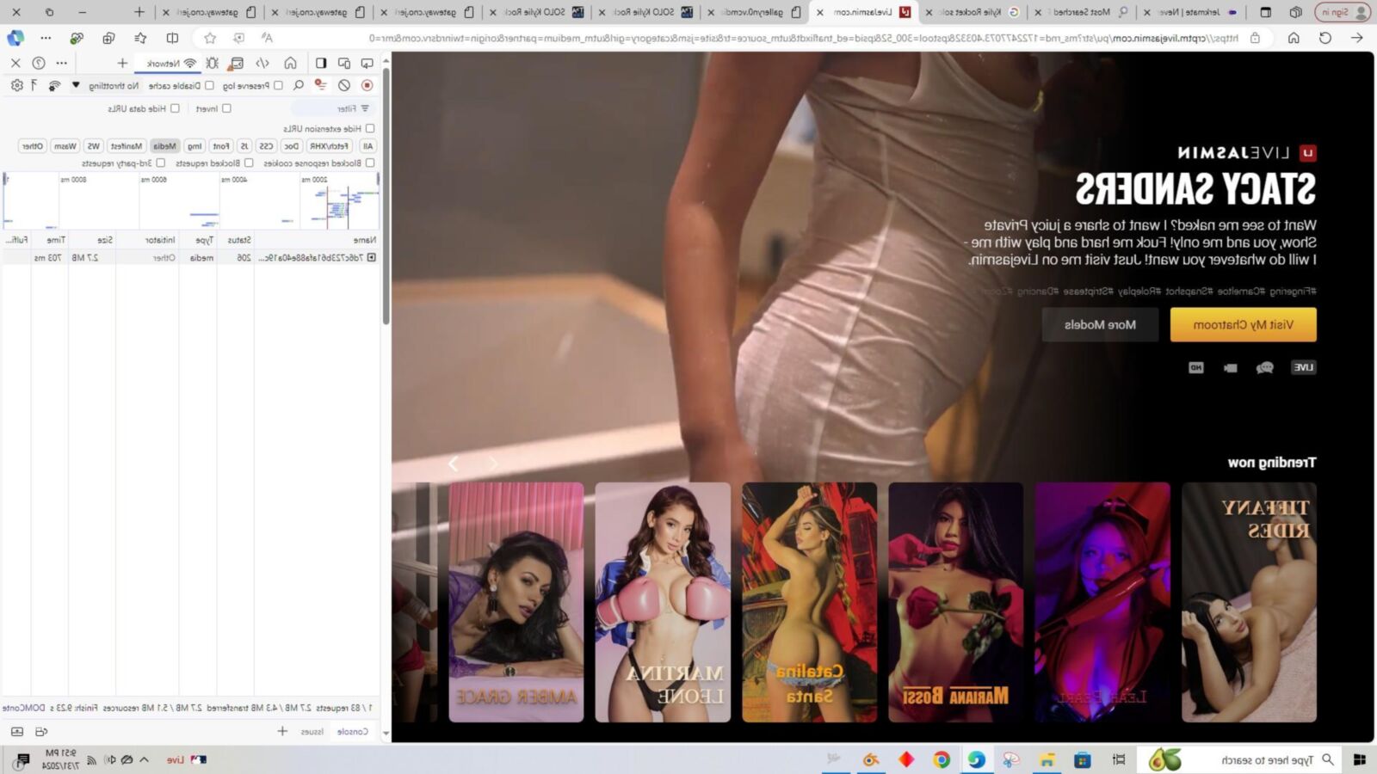Open the Console tool icon with warning badge
The height and width of the screenshot is (774, 1377).
coord(236,63)
